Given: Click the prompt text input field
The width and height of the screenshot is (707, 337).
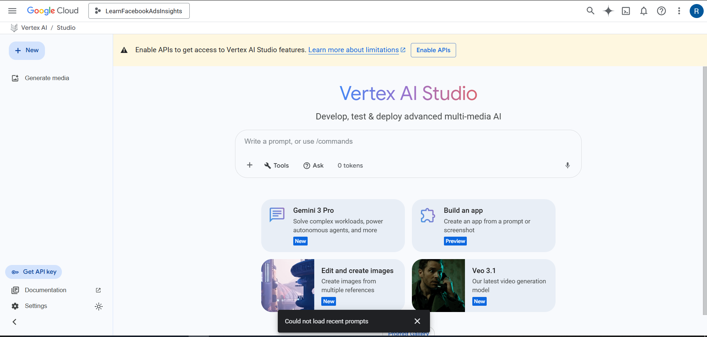Looking at the screenshot, I should point(408,141).
